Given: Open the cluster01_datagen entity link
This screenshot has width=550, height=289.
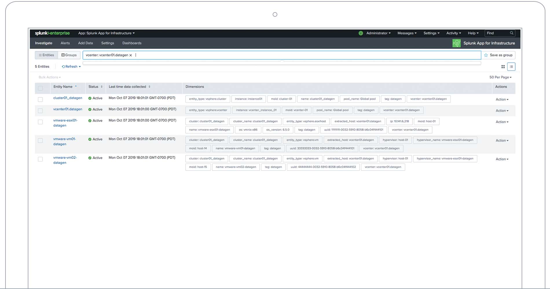Looking at the screenshot, I should coord(68,98).
